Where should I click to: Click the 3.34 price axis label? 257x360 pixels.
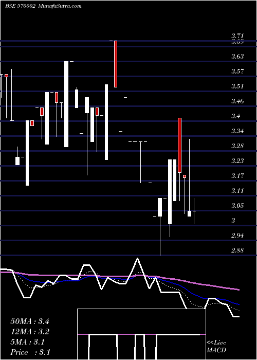pyautogui.click(x=237, y=131)
